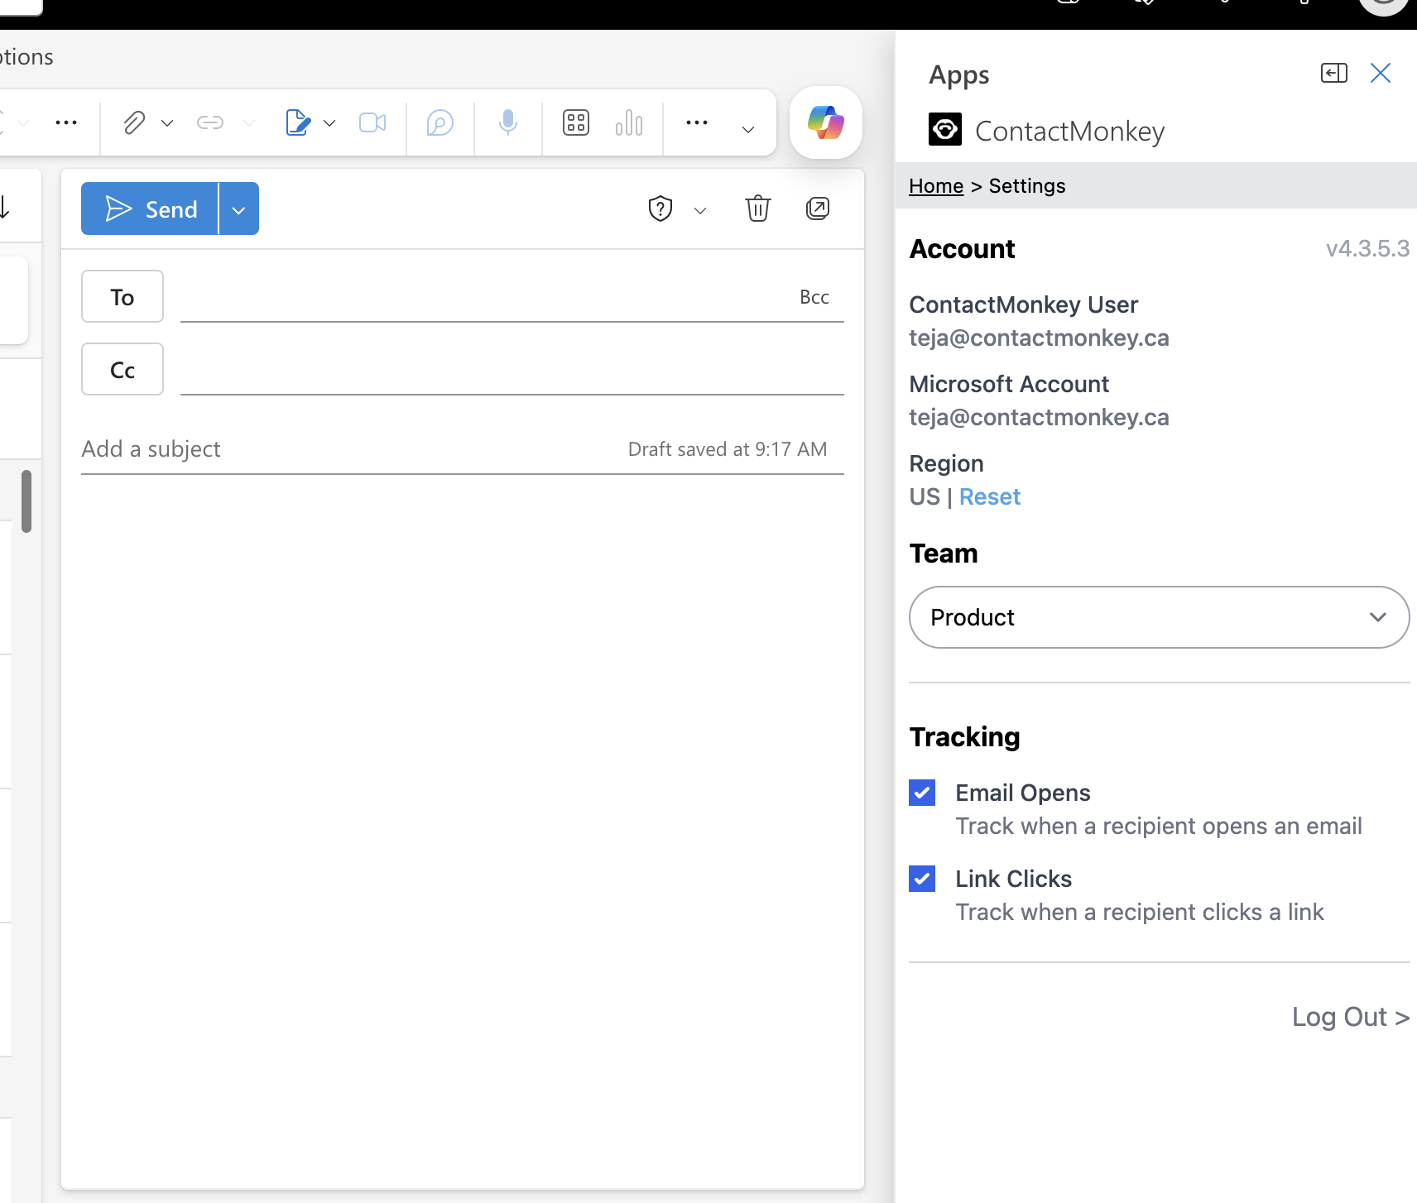The width and height of the screenshot is (1417, 1203).
Task: Open the dropdown arrow beside the link icon
Action: (x=249, y=123)
